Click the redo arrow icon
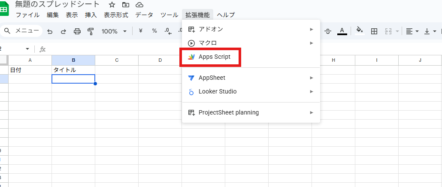The width and height of the screenshot is (442, 187). (64, 31)
